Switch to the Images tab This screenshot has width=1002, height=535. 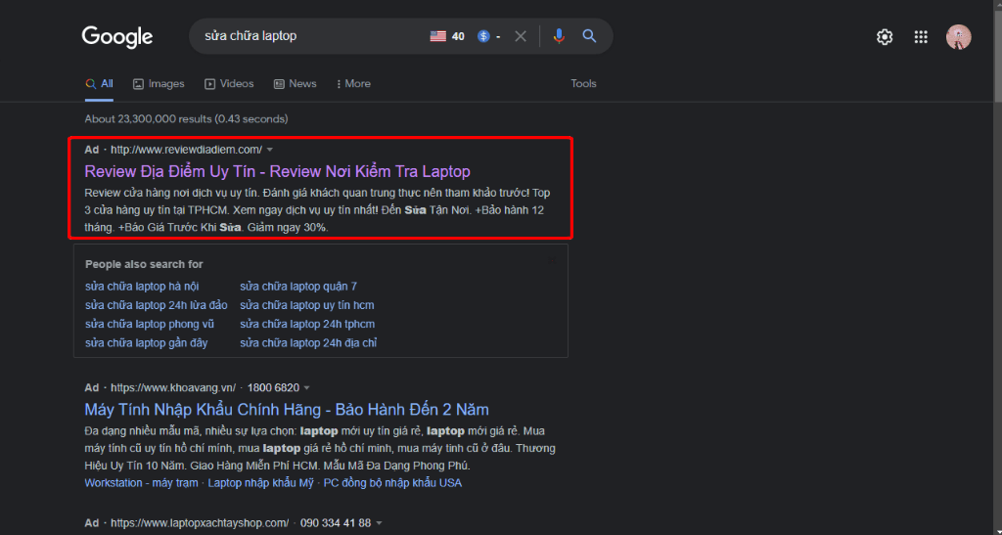click(x=159, y=84)
